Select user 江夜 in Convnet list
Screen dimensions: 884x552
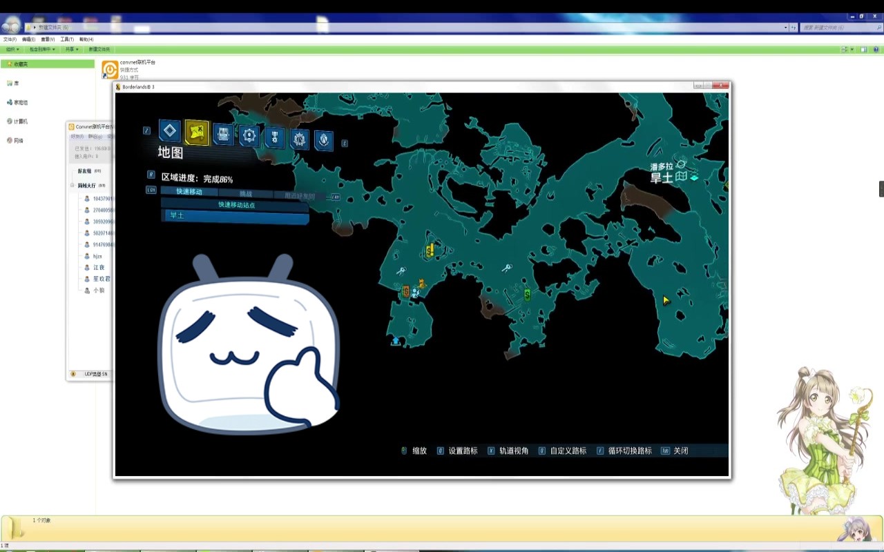click(x=99, y=267)
